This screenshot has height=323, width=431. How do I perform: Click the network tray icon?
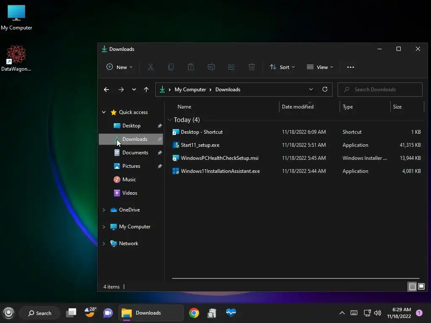(367, 313)
